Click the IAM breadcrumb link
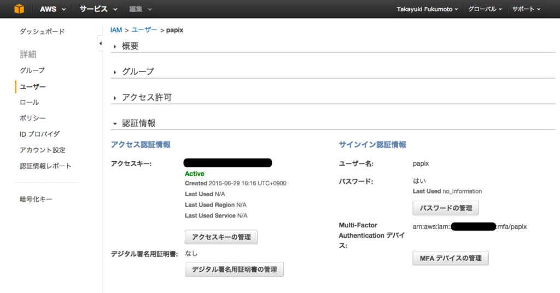This screenshot has height=293, width=560. pos(116,30)
